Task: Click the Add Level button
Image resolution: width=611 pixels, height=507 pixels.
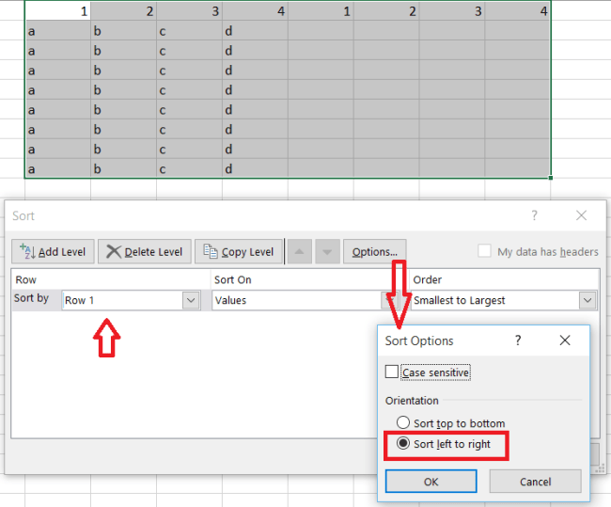Action: pyautogui.click(x=53, y=252)
